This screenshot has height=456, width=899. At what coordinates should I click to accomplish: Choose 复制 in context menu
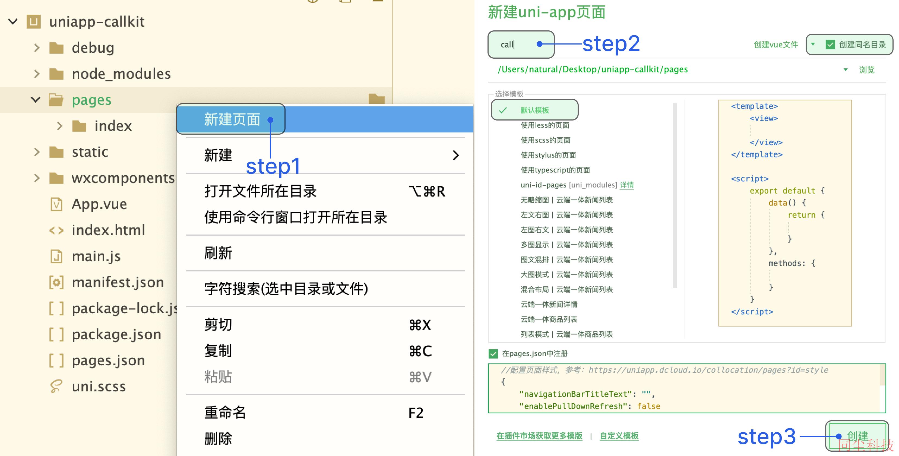[325, 351]
